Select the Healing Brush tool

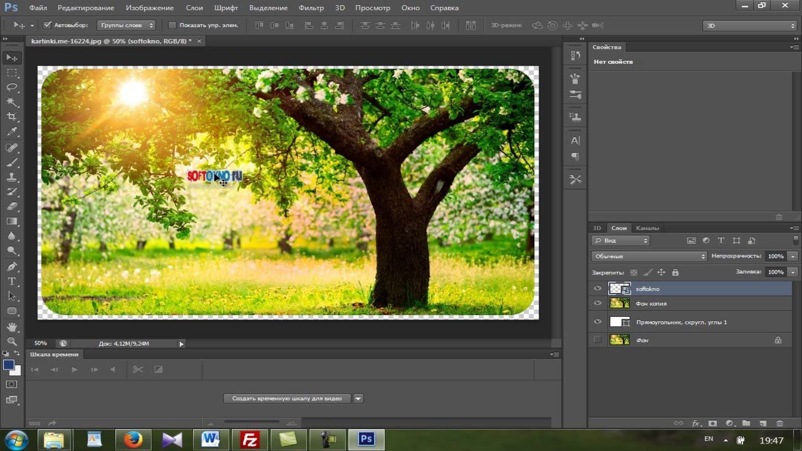[x=12, y=147]
